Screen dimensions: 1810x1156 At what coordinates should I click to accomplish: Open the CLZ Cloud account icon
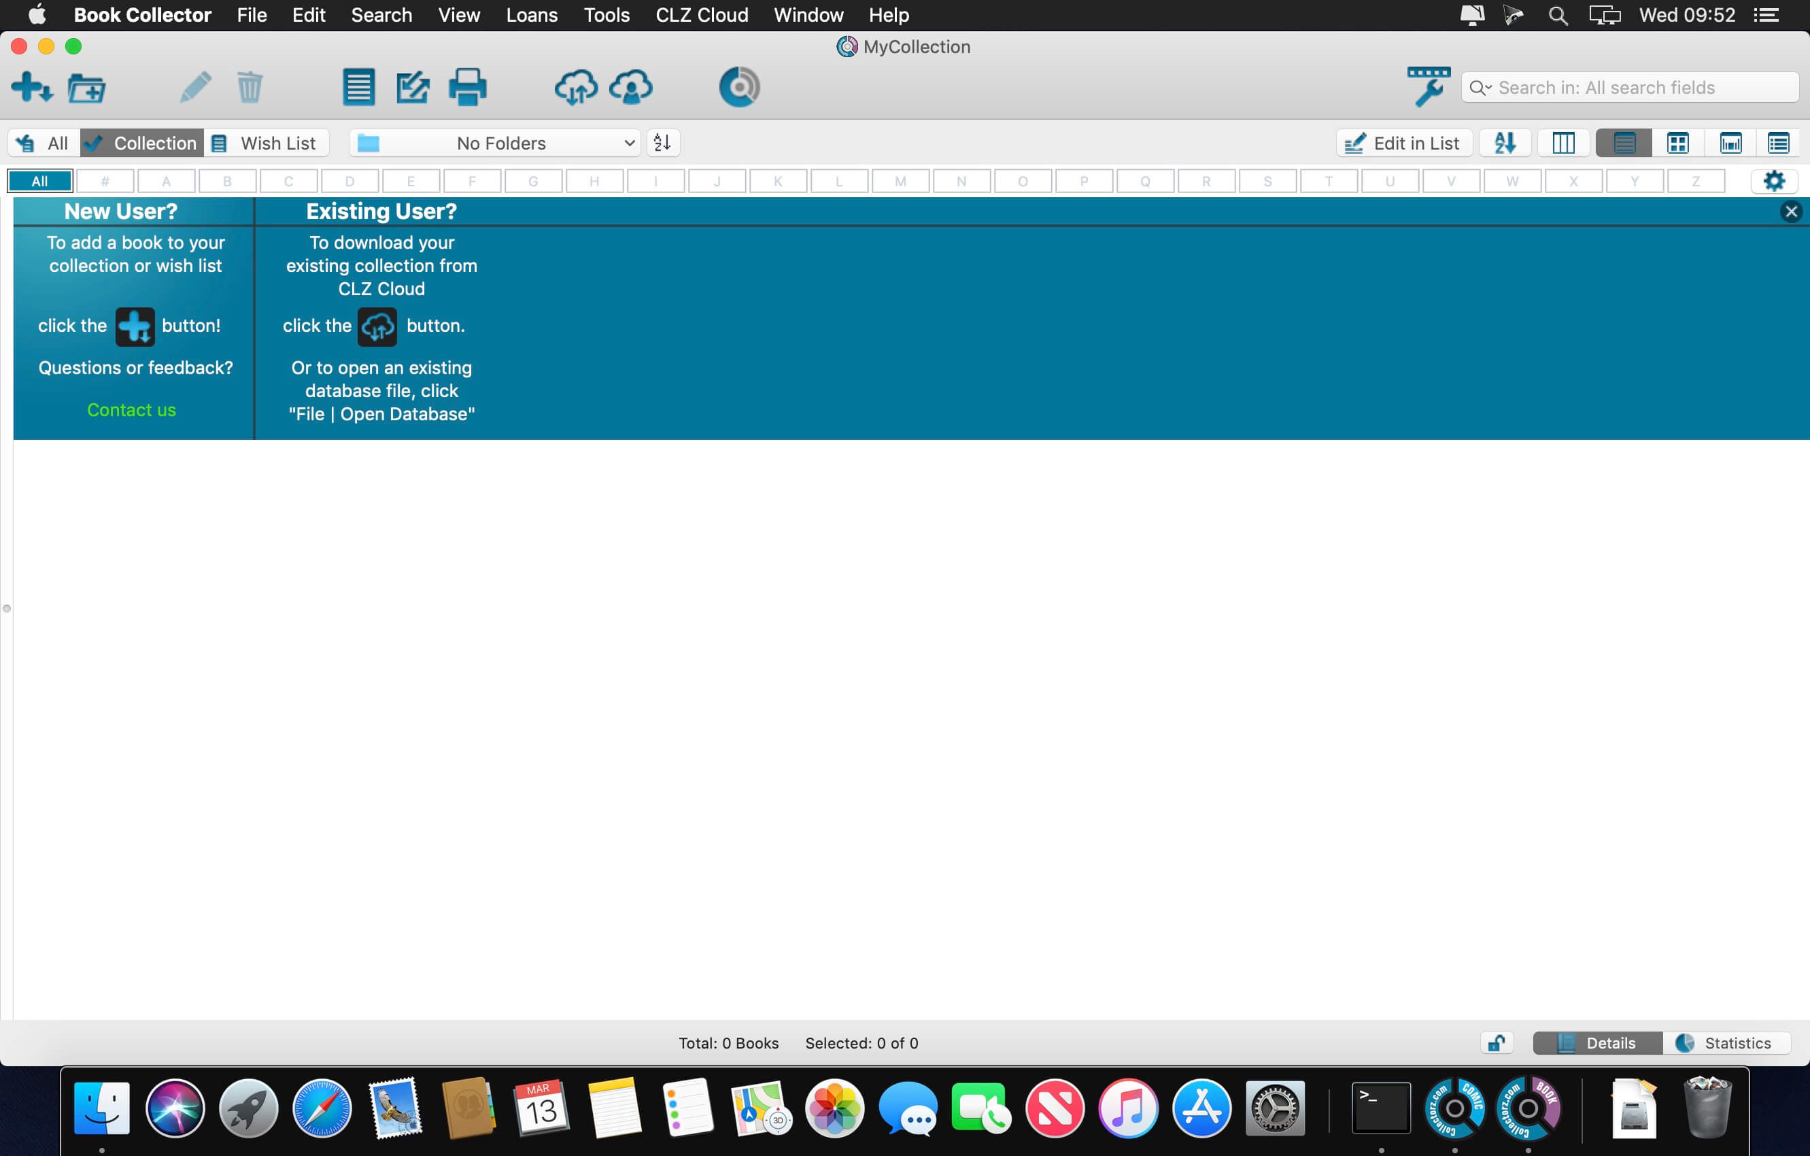[x=630, y=87]
